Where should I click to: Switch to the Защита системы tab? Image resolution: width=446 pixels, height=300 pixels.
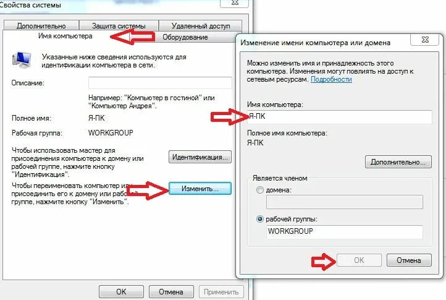click(119, 25)
